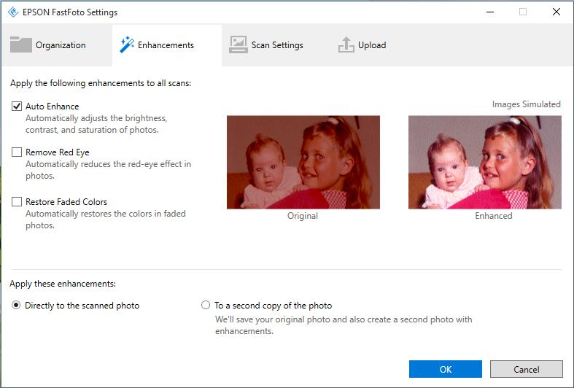The image size is (574, 388).
Task: Click the Enhanced preview photo
Action: tap(484, 162)
